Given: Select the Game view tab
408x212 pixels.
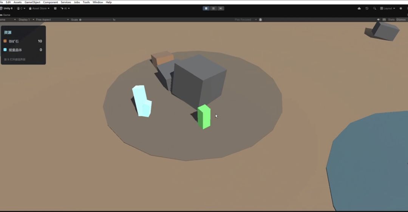Looking at the screenshot, I should (5, 15).
